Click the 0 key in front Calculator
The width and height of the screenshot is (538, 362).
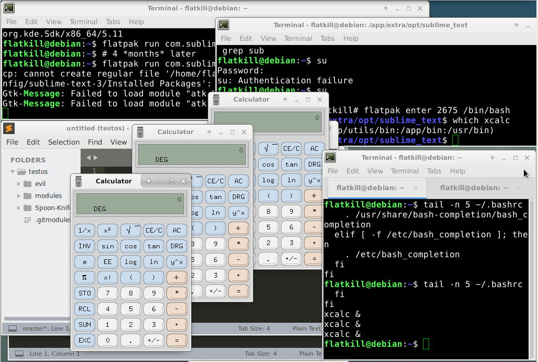click(x=107, y=341)
